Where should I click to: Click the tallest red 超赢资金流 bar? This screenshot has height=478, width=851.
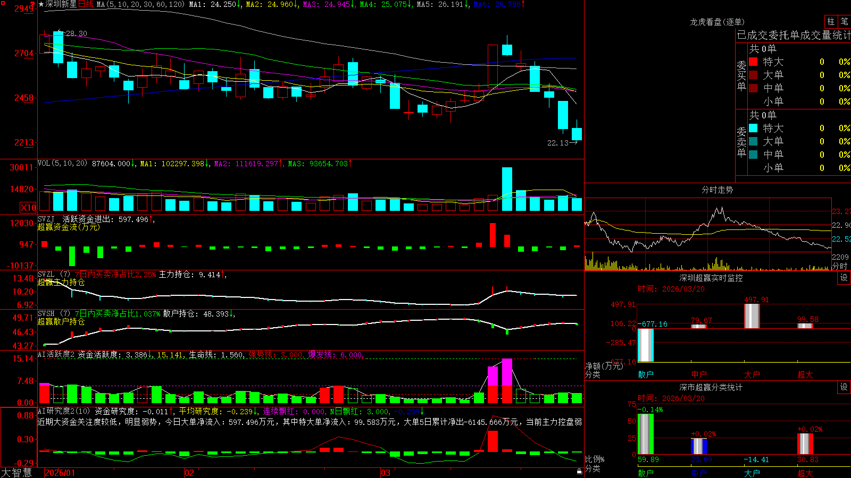coord(493,235)
